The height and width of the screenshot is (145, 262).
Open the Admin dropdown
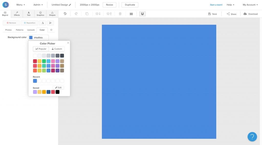point(38,5)
